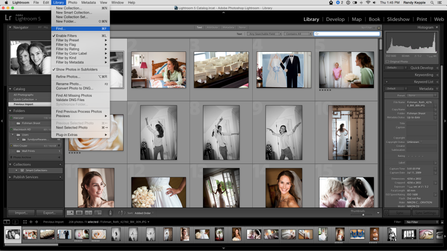Collapse the Catalog panel
447x251 pixels.
pyautogui.click(x=10, y=89)
